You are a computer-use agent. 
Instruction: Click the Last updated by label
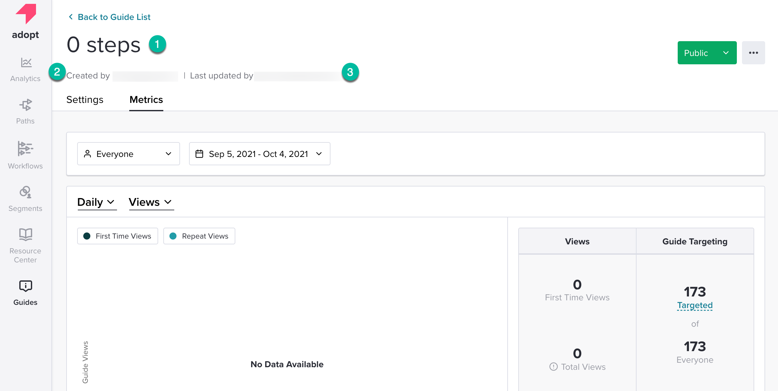pyautogui.click(x=222, y=76)
